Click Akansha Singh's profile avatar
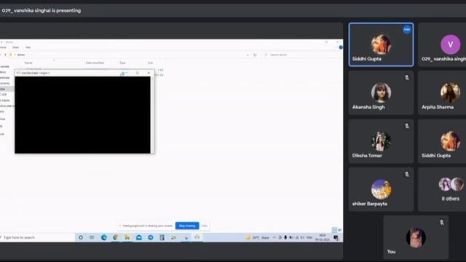The height and width of the screenshot is (262, 466). 381,92
